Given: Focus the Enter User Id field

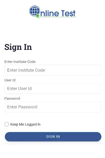Looking at the screenshot, I should (53, 88).
